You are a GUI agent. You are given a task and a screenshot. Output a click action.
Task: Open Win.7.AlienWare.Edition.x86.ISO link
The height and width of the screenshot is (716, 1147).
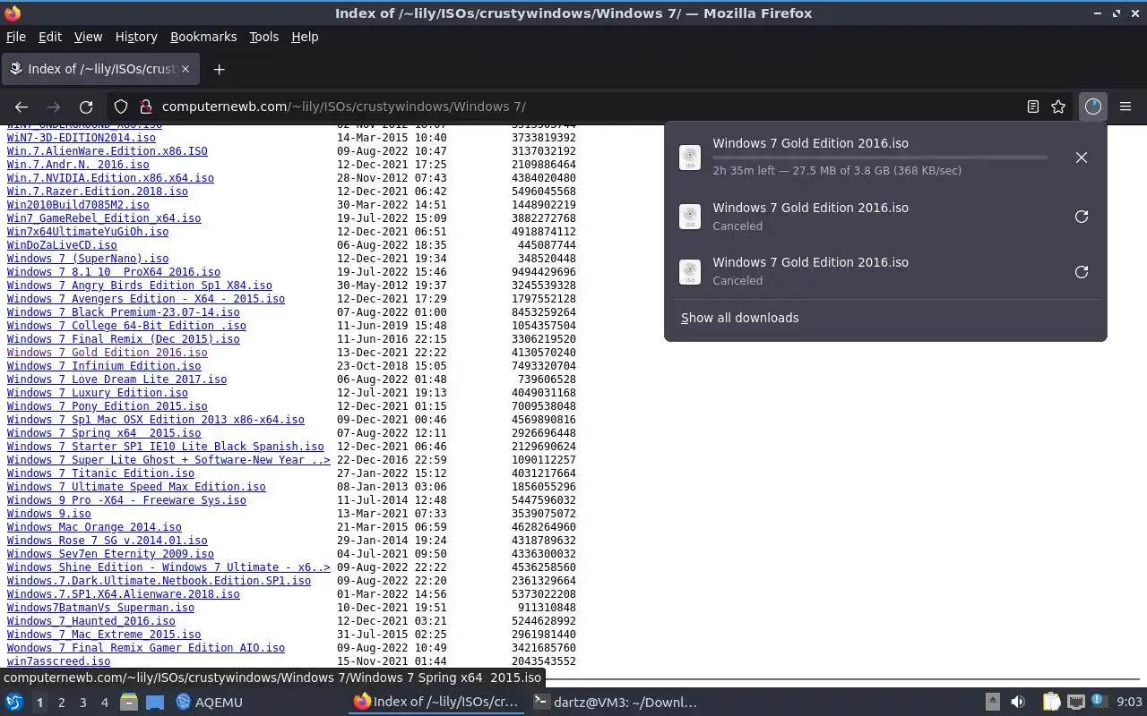(107, 151)
